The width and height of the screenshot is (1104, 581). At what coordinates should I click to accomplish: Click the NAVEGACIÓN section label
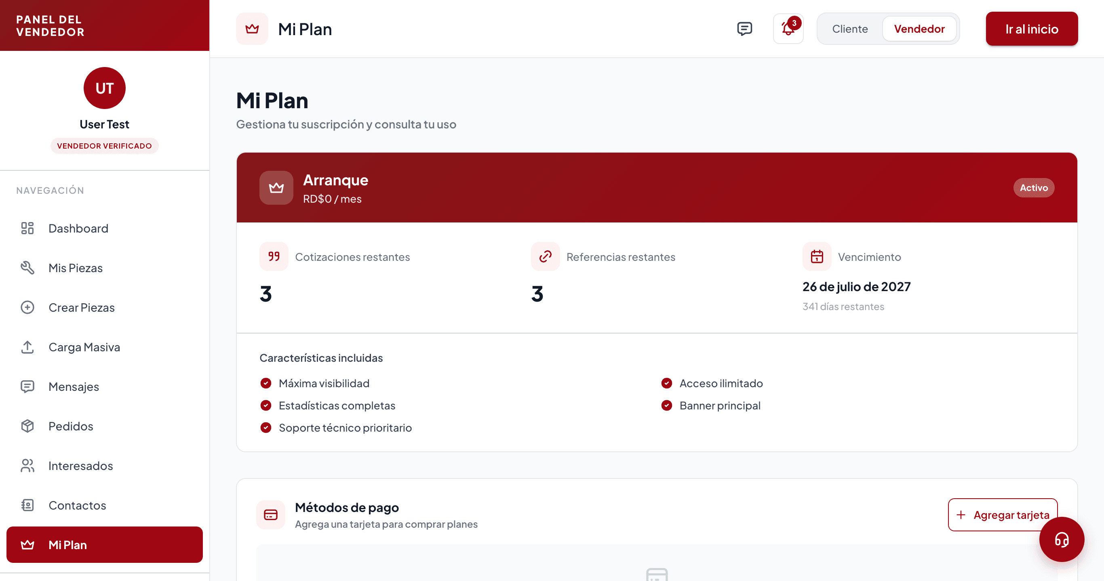coord(50,191)
